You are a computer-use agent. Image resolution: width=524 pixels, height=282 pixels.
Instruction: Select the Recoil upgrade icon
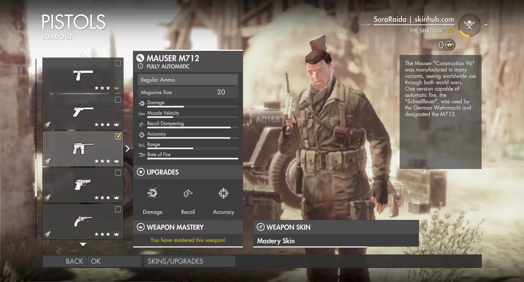188,193
